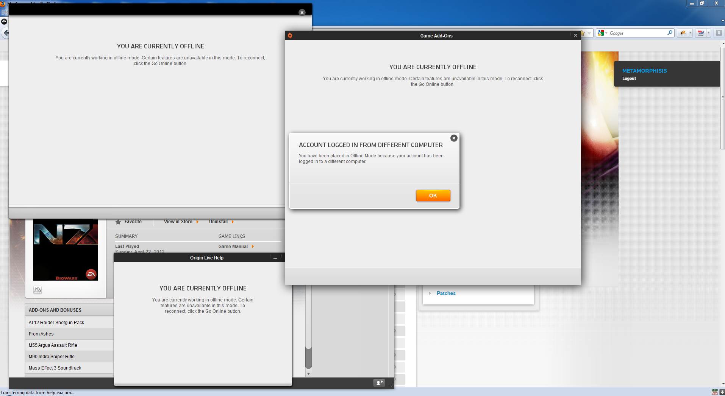Select From Ashes add-on
Image resolution: width=725 pixels, height=396 pixels.
(69, 334)
